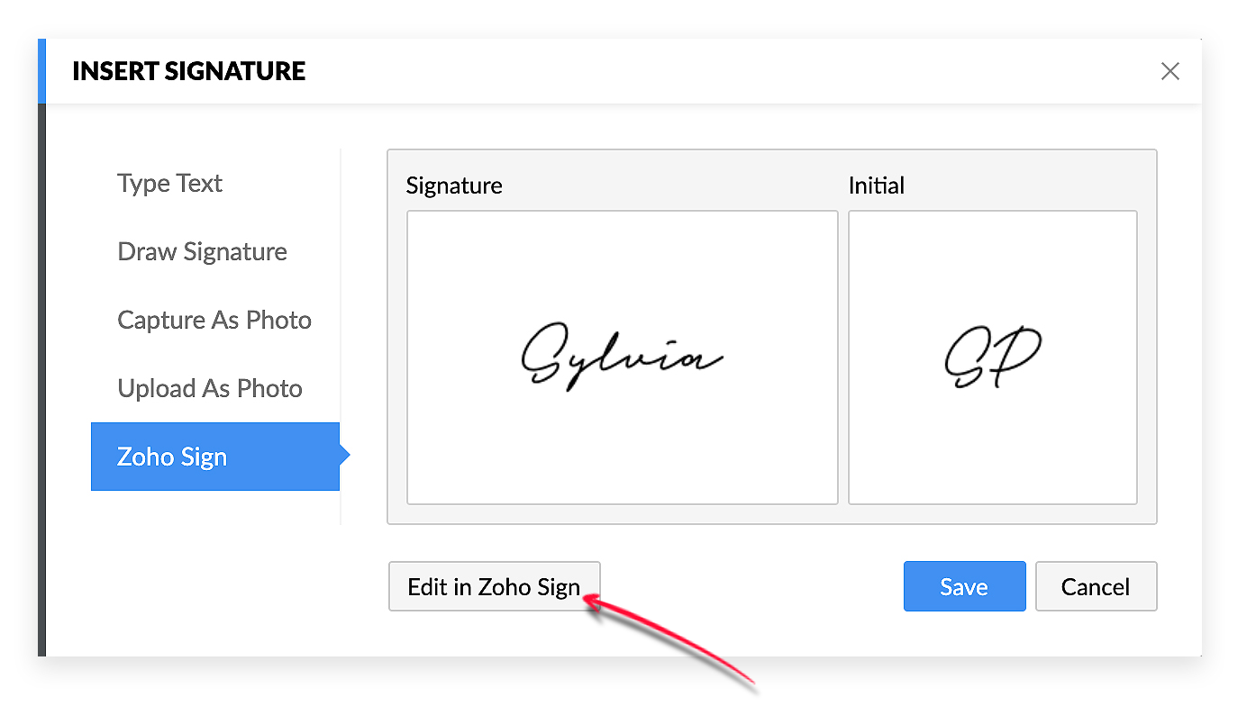Image resolution: width=1256 pixels, height=706 pixels.
Task: Save the selected signature
Action: coord(964,586)
